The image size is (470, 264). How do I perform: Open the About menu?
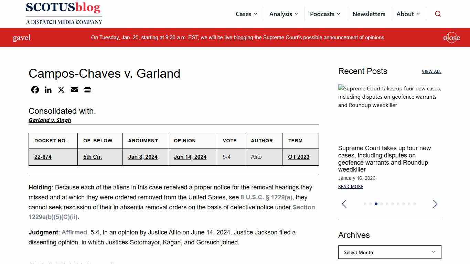pyautogui.click(x=408, y=14)
